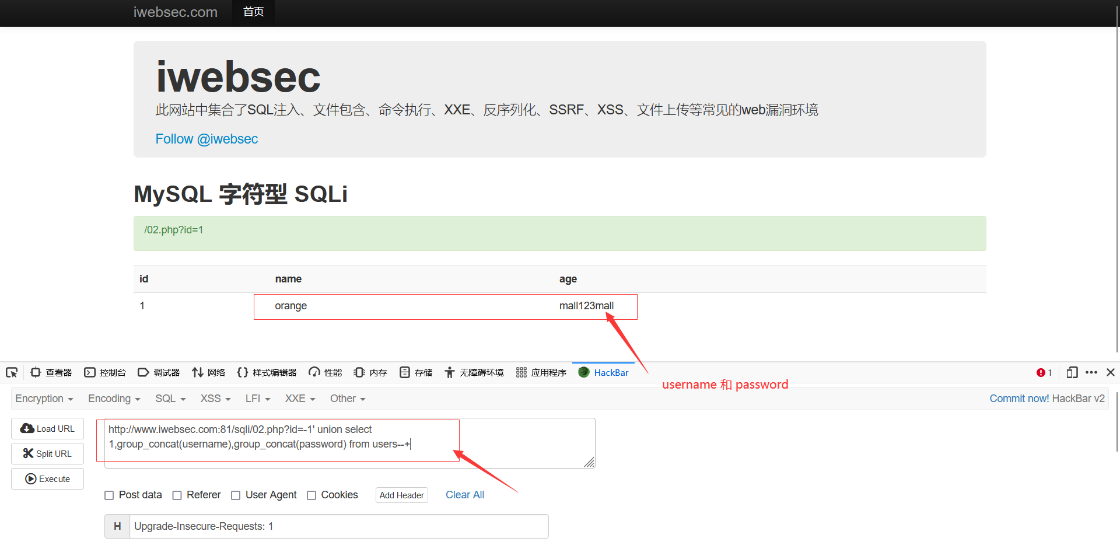Switch to the HackBar devtools tab
Viewport: 1120px width, 545px height.
(603, 372)
